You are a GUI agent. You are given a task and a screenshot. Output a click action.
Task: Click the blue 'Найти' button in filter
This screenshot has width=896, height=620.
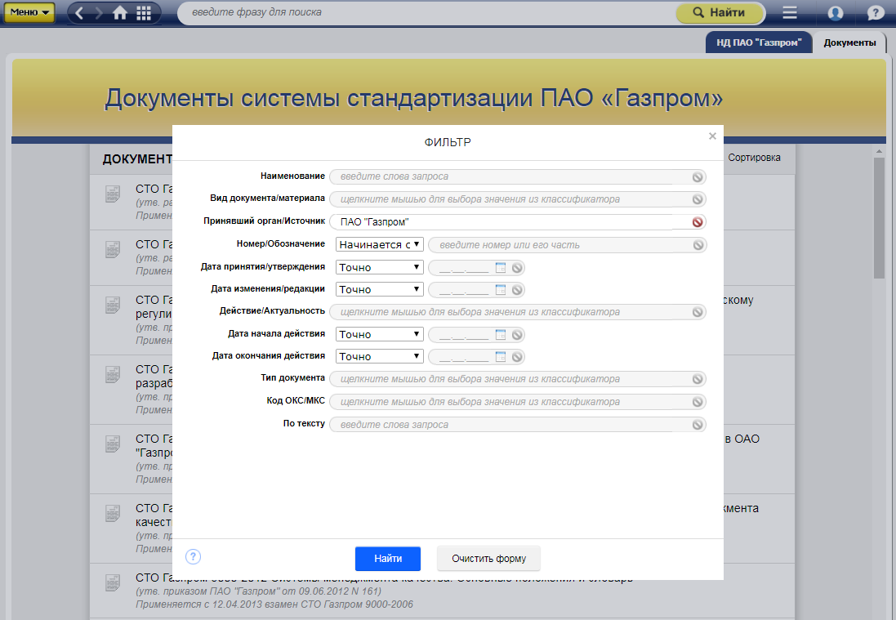click(388, 559)
